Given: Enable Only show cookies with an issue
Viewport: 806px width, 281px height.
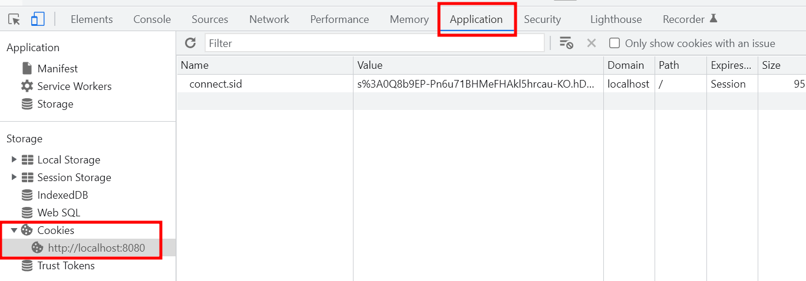Looking at the screenshot, I should [x=615, y=43].
